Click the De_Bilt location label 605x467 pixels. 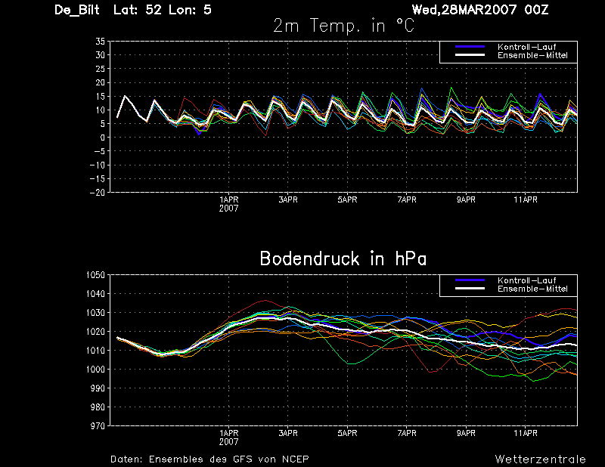click(x=77, y=10)
